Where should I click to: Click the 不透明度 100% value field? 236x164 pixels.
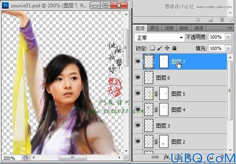pyautogui.click(x=216, y=37)
